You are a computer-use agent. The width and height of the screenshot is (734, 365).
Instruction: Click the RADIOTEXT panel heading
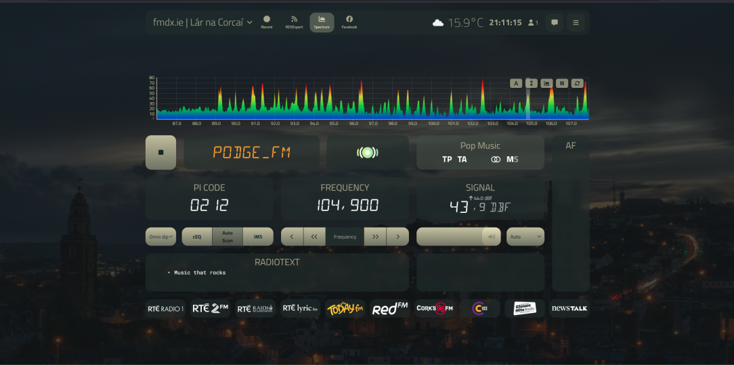277,262
